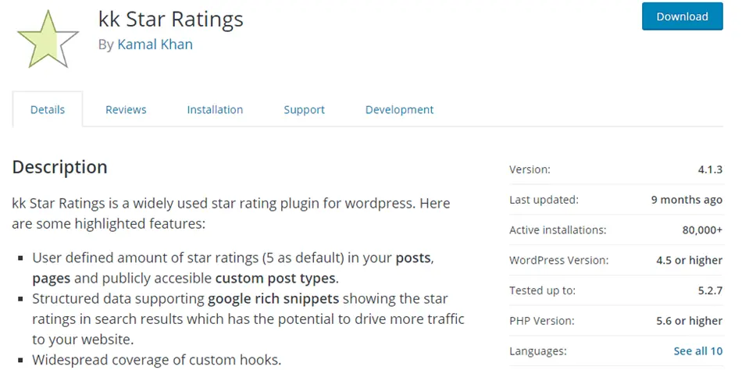This screenshot has height=370, width=742.
Task: Open the Kamal Khan author link
Action: [x=155, y=44]
